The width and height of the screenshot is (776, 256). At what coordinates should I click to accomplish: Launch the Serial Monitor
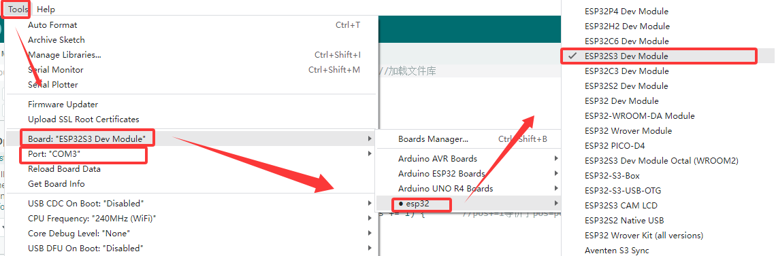click(x=191, y=70)
